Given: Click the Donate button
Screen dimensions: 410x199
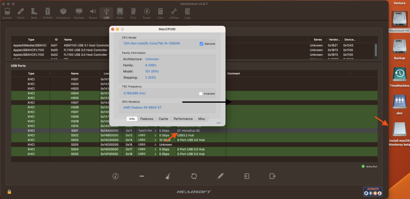Looking at the screenshot, I should pyautogui.click(x=373, y=191).
